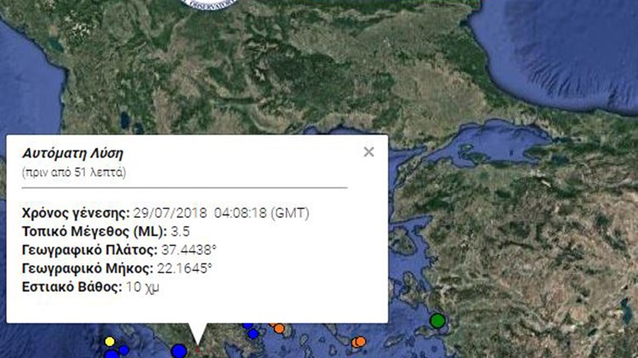
Task: Click the Τοπικό Μέγεθος (ML) label
Action: tap(94, 231)
